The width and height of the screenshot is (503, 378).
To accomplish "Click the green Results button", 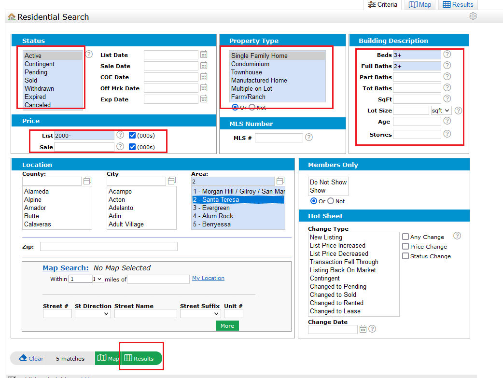I will coord(142,358).
